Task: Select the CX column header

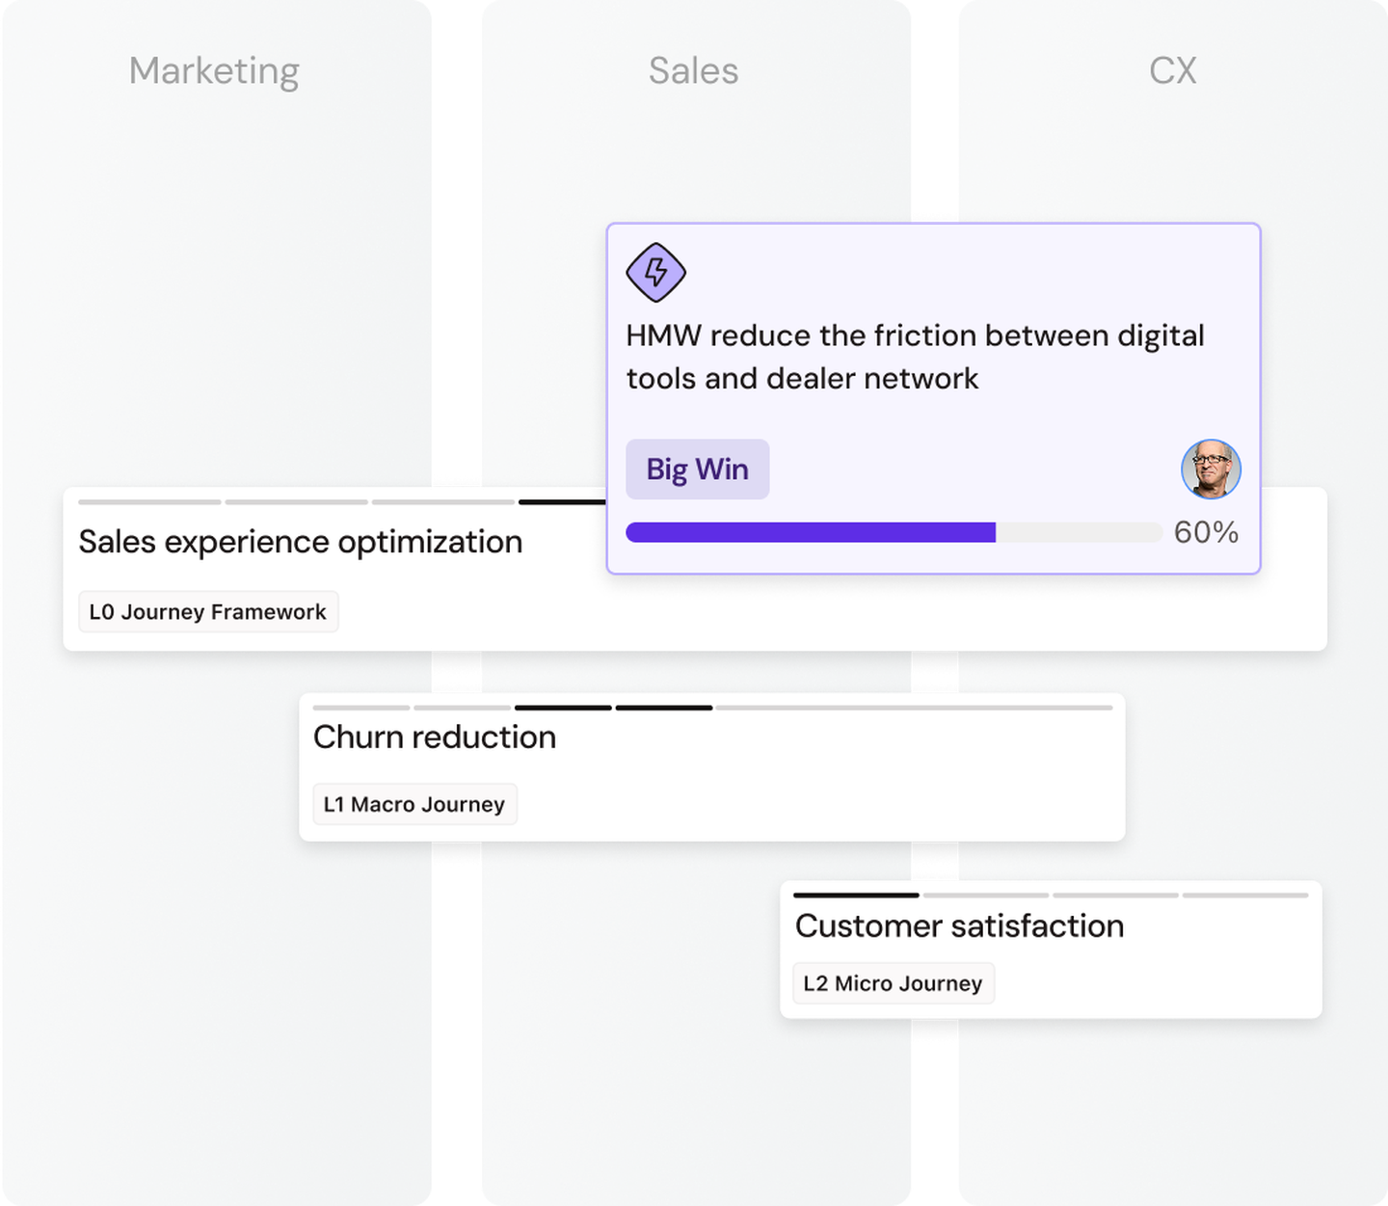Action: click(1174, 69)
